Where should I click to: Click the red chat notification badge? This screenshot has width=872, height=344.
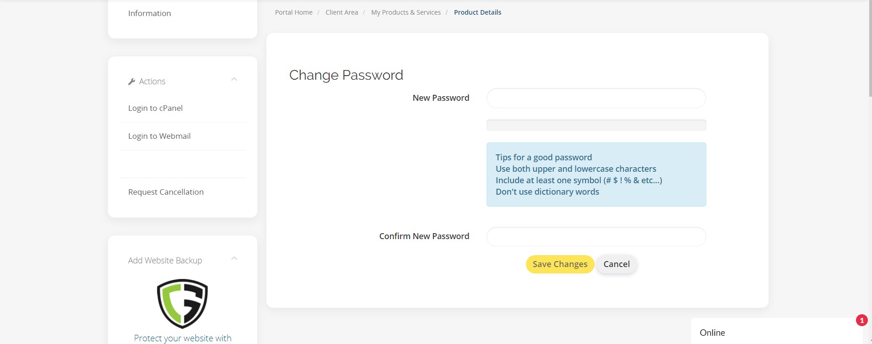click(x=861, y=320)
